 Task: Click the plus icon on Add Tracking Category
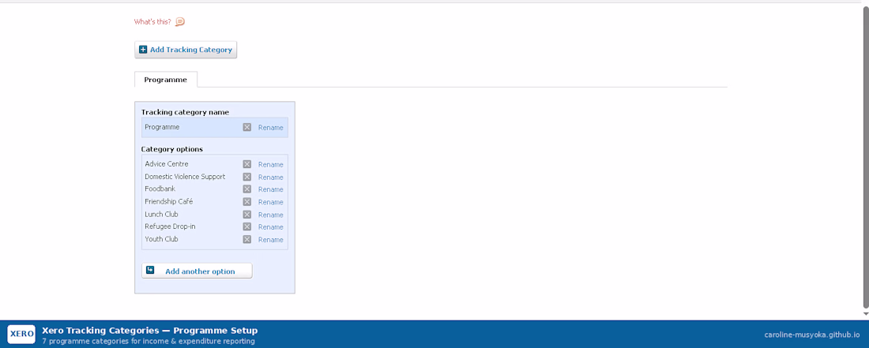(x=143, y=50)
